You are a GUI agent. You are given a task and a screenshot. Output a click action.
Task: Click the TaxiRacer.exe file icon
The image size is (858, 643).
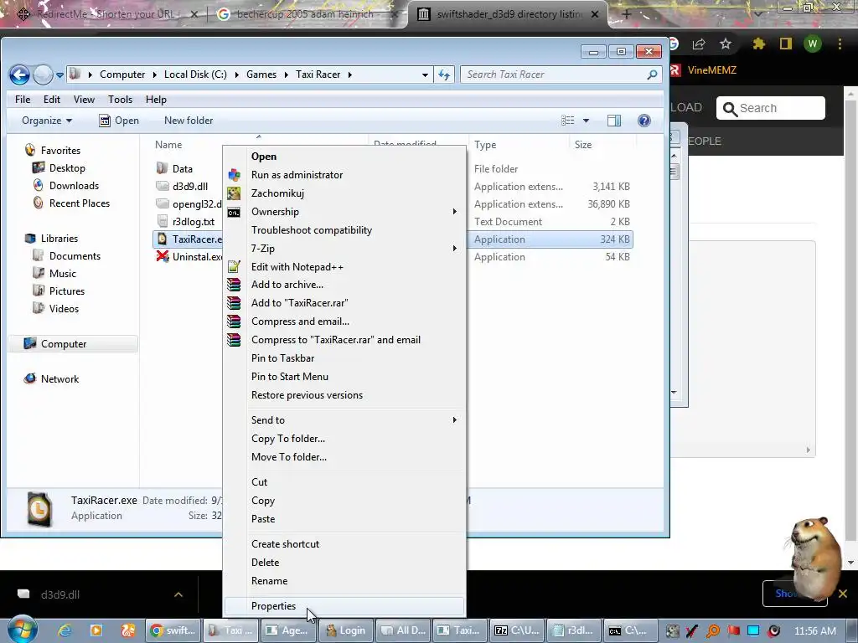click(x=162, y=239)
